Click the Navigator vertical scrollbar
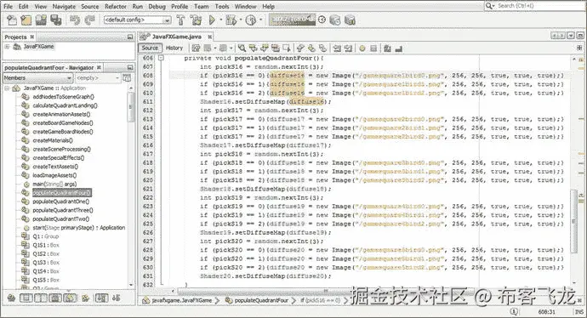 click(x=131, y=107)
